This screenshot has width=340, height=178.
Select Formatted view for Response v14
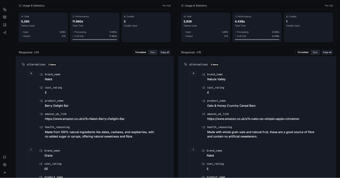pos(140,52)
